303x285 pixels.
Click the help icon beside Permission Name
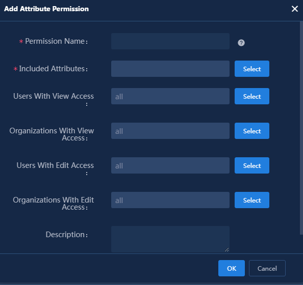[x=241, y=43]
